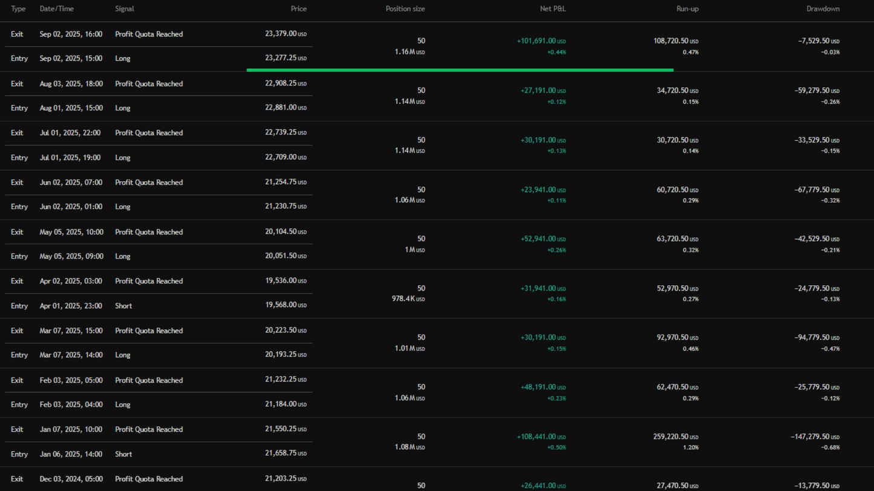Viewport: 874px width, 491px height.
Task: Click the Date/Time column header
Action: (57, 9)
